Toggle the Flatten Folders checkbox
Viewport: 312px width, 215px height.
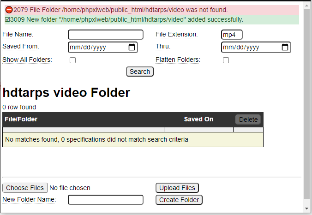[226, 60]
